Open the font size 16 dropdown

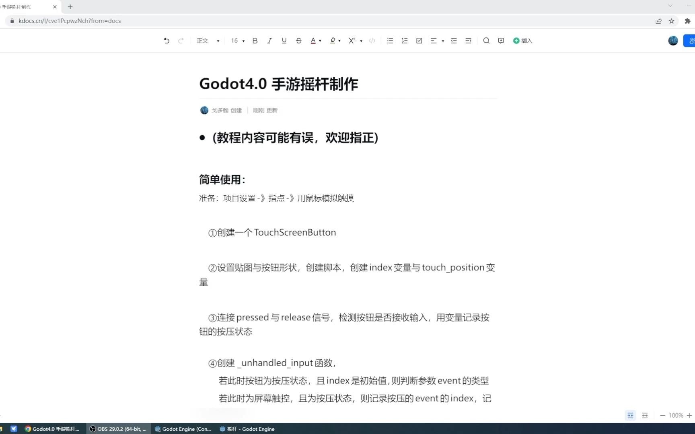point(238,41)
